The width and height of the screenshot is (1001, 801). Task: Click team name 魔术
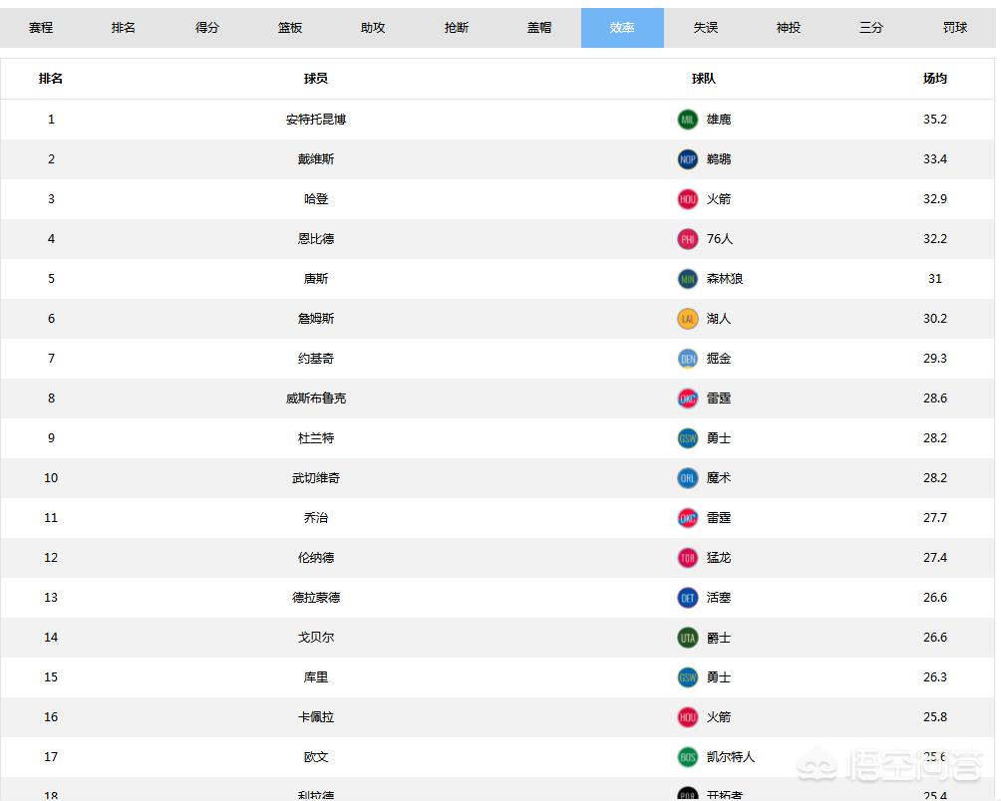pos(719,477)
